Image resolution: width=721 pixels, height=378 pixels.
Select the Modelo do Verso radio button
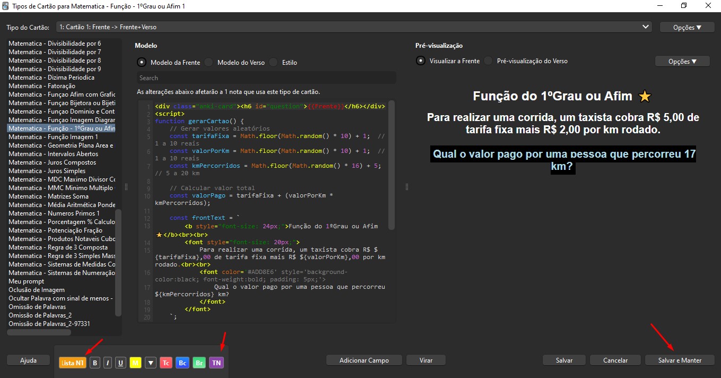[x=209, y=62]
